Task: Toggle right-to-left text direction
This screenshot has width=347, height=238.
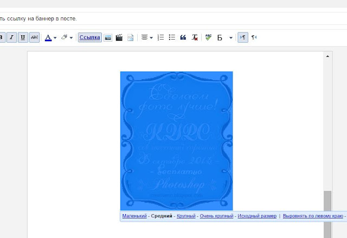Action: coord(254,37)
